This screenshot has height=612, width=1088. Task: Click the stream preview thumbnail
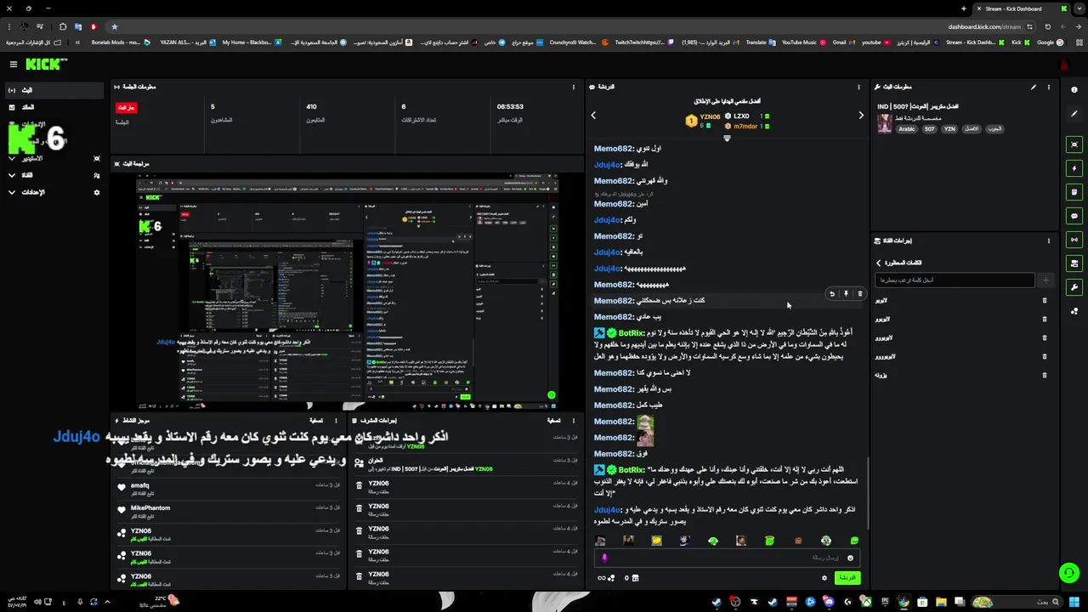pos(348,292)
